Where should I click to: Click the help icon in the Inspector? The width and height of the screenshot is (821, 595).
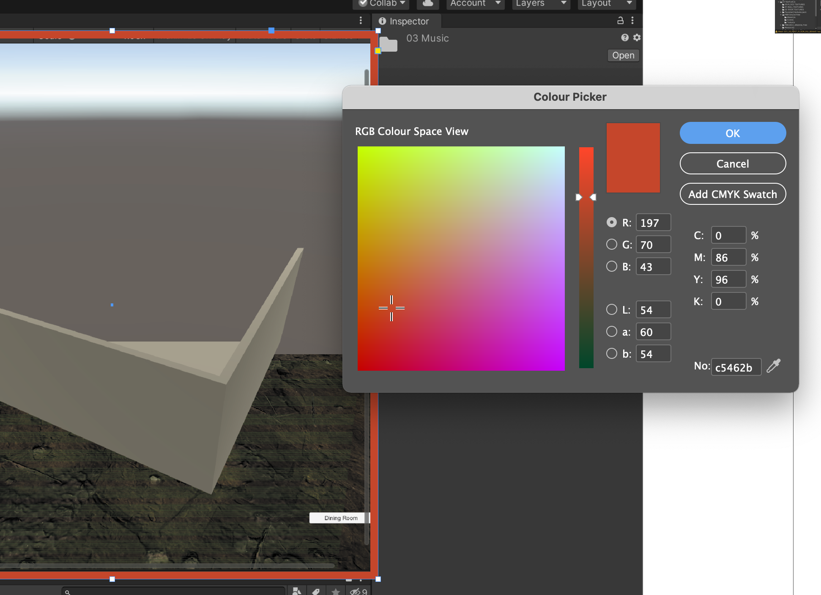(x=625, y=38)
